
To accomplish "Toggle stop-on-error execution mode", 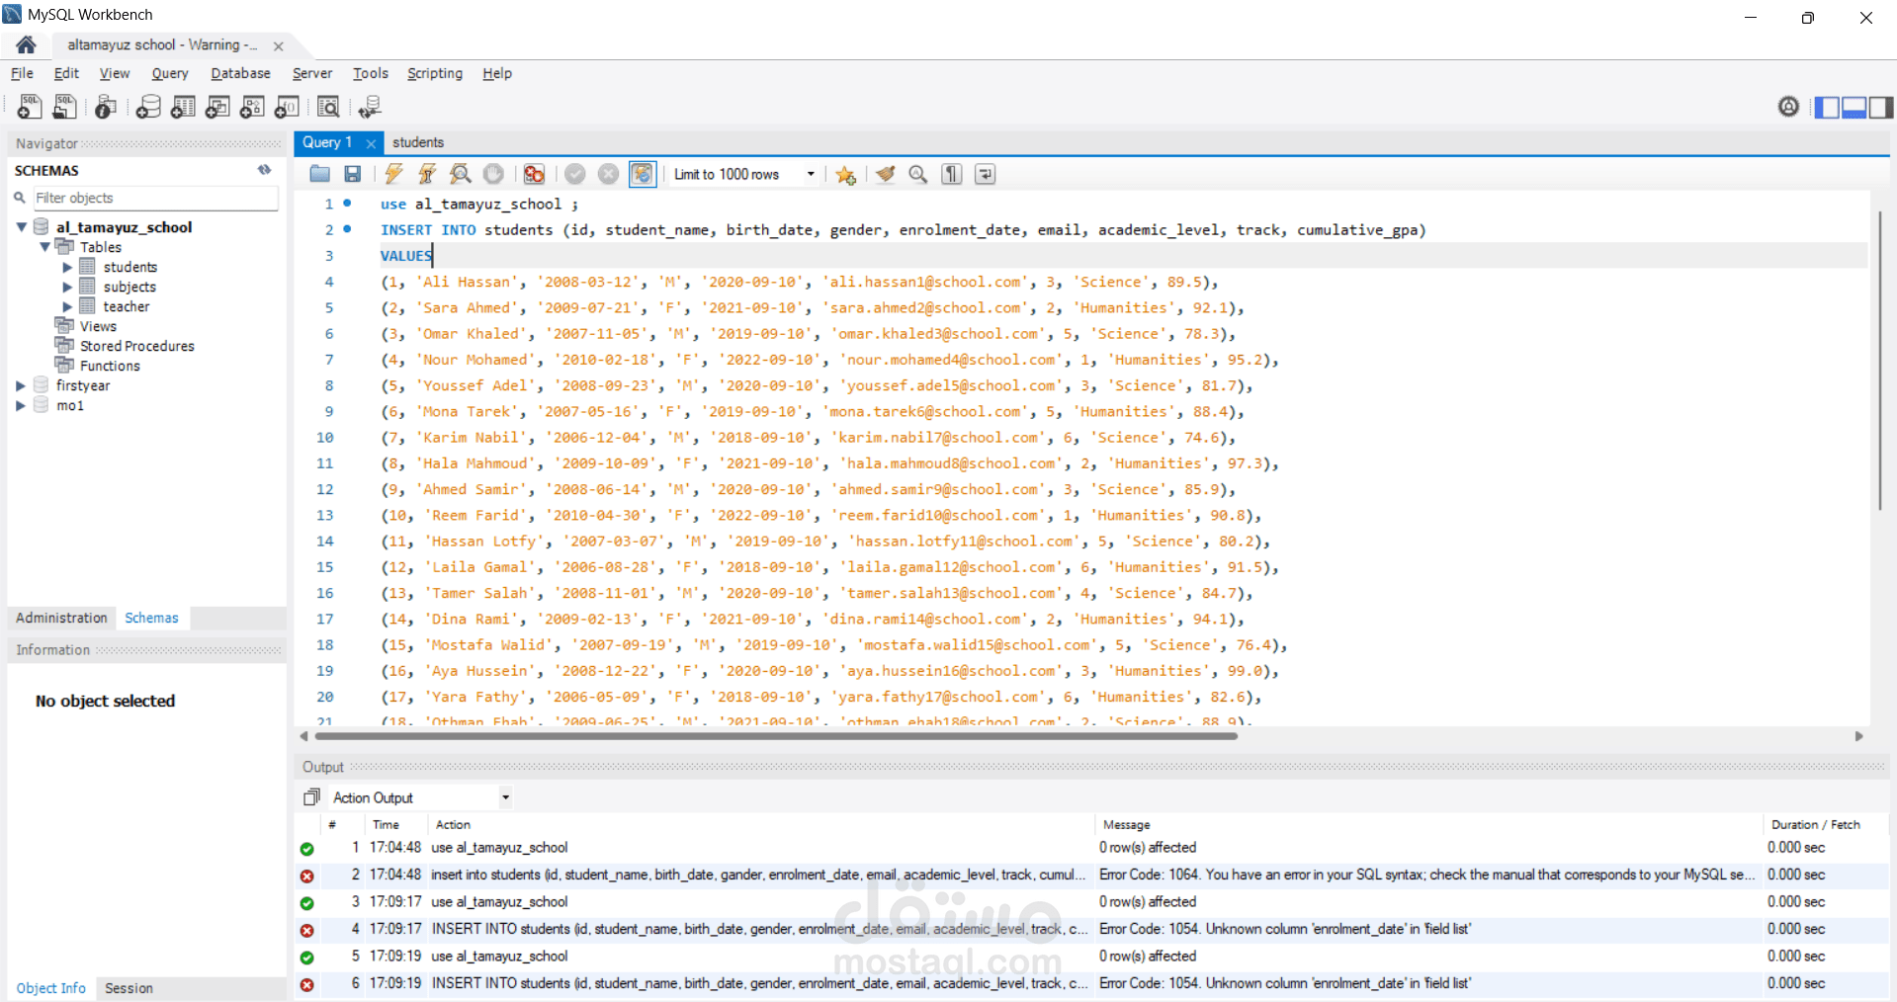I will tap(534, 174).
